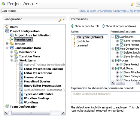Select the contributor role
The image size is (140, 117).
coord(83,41)
